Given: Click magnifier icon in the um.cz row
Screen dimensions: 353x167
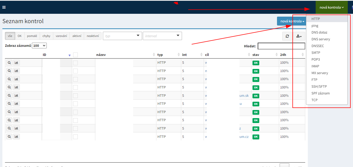Looking at the screenshot, I should (x=9, y=137).
